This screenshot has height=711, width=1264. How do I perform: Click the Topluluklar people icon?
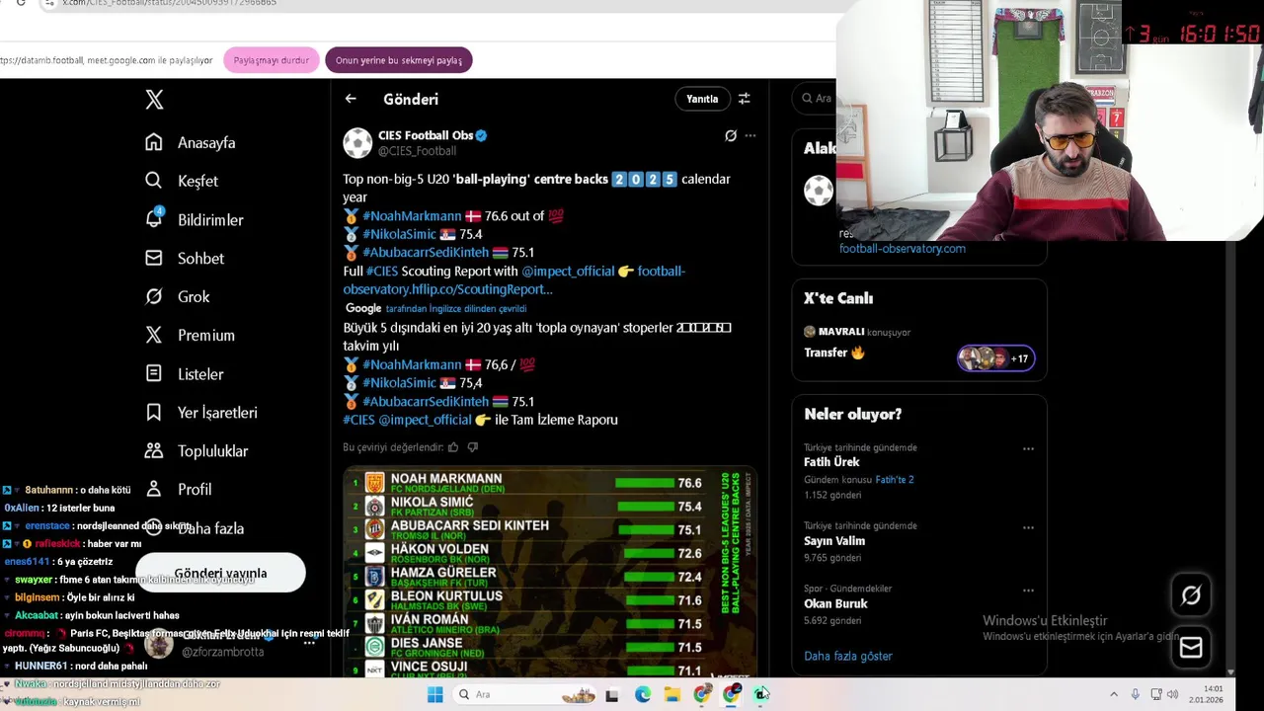tap(154, 450)
